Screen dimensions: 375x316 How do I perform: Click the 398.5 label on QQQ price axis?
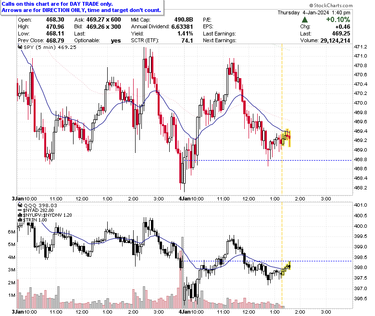click(361, 257)
